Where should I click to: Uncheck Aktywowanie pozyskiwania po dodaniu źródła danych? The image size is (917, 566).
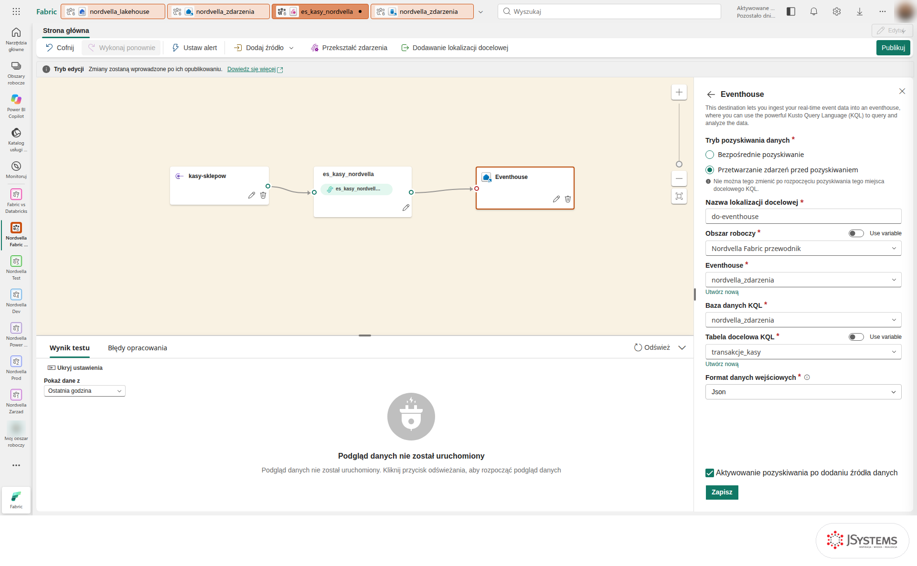[x=710, y=473]
